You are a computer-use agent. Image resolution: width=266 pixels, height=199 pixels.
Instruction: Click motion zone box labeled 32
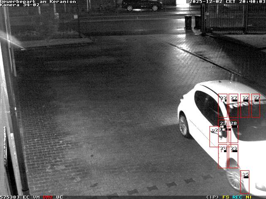(245, 106)
